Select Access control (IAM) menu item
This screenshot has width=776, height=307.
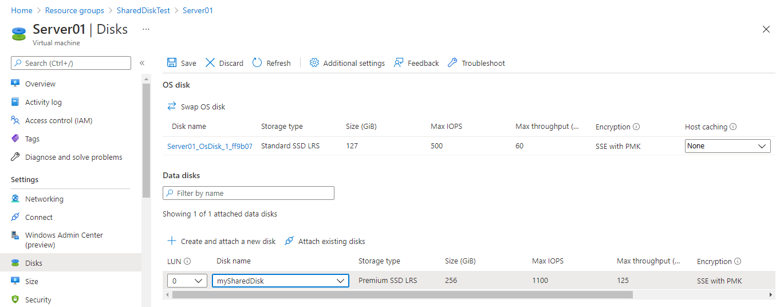58,120
